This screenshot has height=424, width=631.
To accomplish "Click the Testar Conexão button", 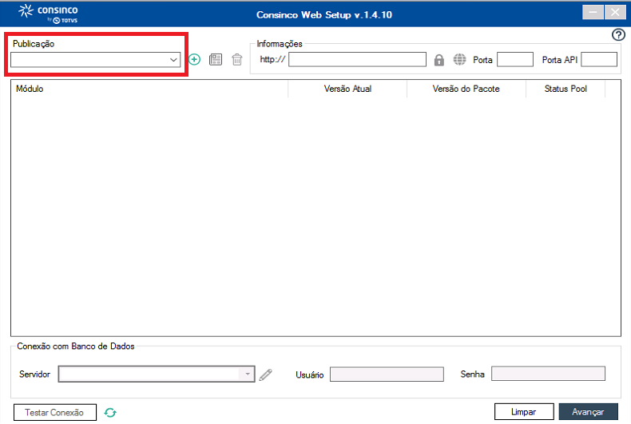I will 55,412.
